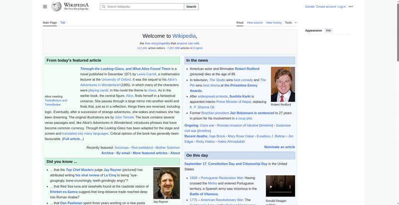Viewport: 399px width, 205px height.
Task: Click the Wikipedia globe logo
Action: (x=56, y=6)
